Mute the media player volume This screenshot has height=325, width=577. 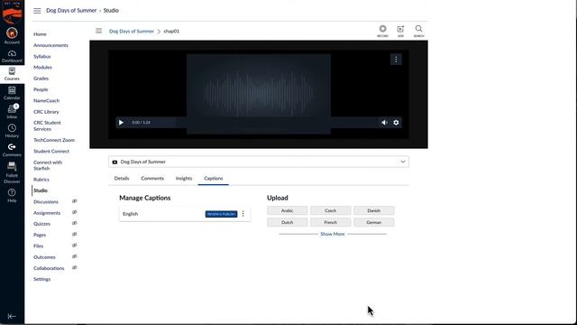click(384, 123)
